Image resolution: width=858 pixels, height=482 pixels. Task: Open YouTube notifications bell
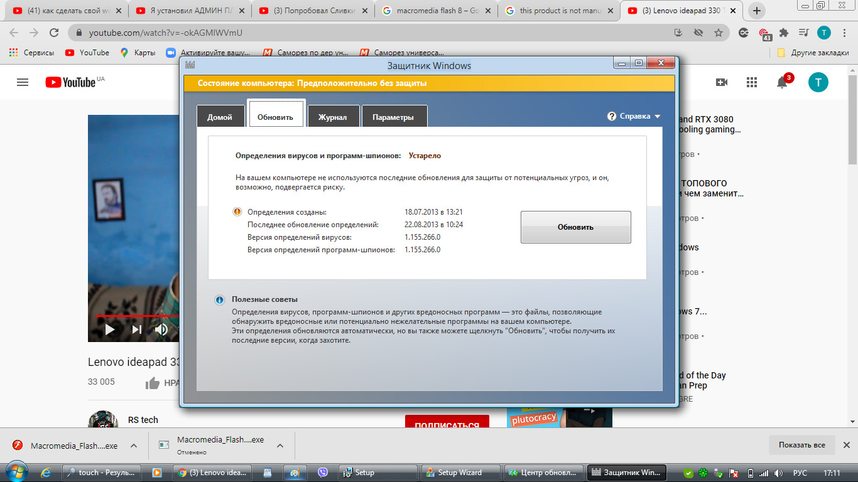click(782, 82)
